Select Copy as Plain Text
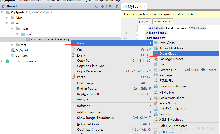Image resolution: width=220 pixels, height=134 pixels. (x=112, y=66)
